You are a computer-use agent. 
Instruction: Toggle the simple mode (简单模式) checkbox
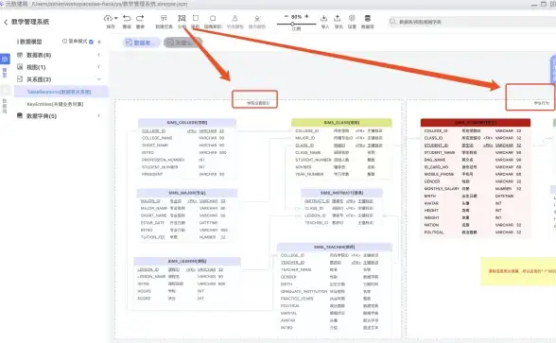92,42
